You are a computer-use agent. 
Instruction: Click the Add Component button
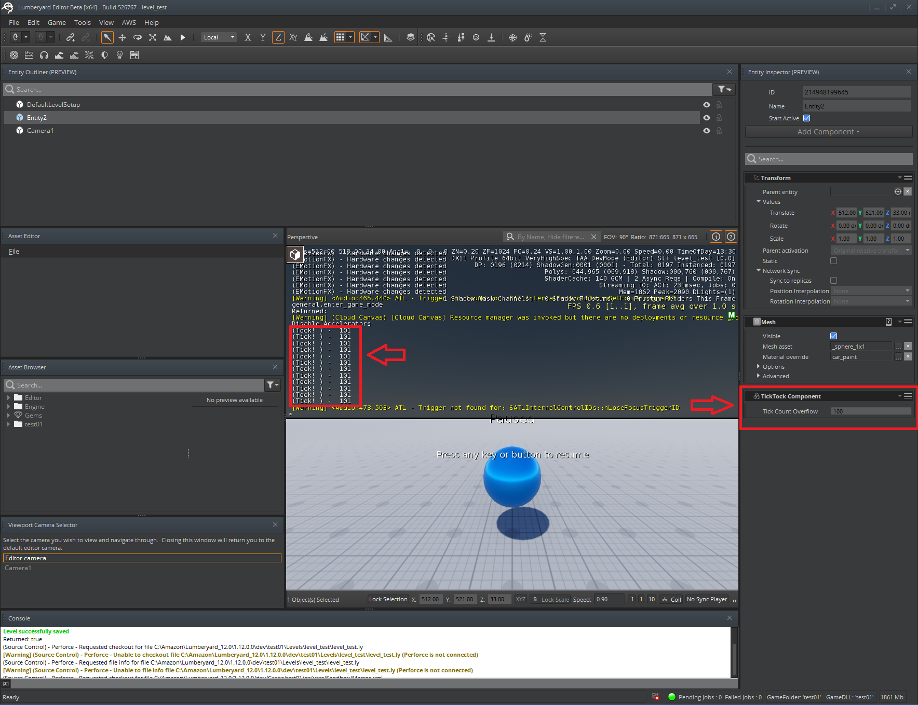point(828,132)
